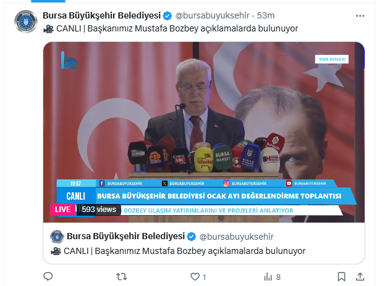385x286 pixels.
Task: Open Bursa Büyükşehir Belediyesi profile avatar
Action: point(26,22)
